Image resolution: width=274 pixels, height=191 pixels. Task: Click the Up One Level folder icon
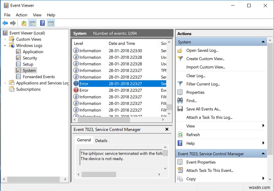(24, 23)
